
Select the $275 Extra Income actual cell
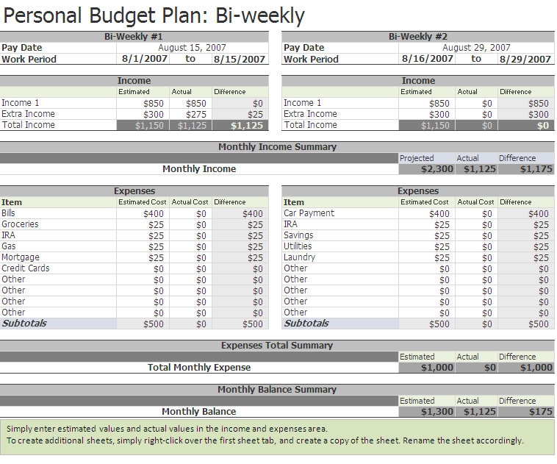[x=192, y=114]
